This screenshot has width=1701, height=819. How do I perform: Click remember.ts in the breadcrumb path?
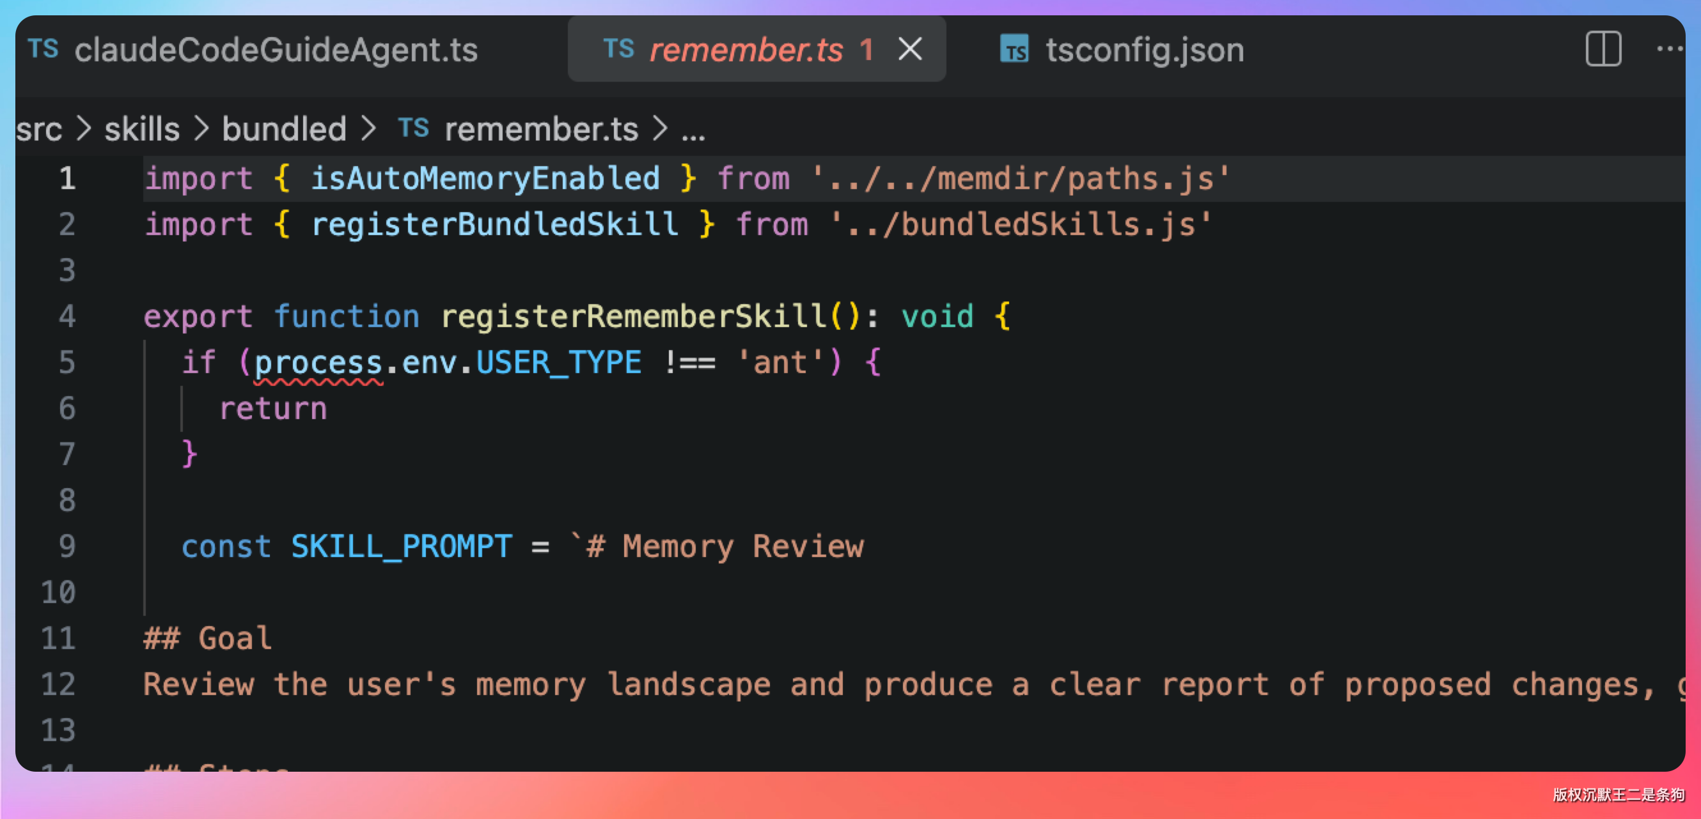coord(541,129)
